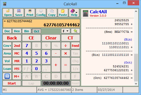Click digit 0 on the keypad
Image resolution: width=141 pixels, height=95 pixels.
[36, 69]
